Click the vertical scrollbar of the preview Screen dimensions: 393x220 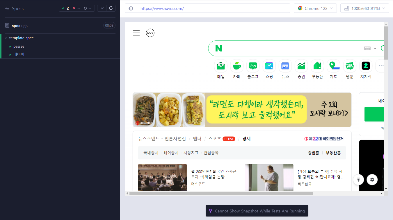coord(386,43)
